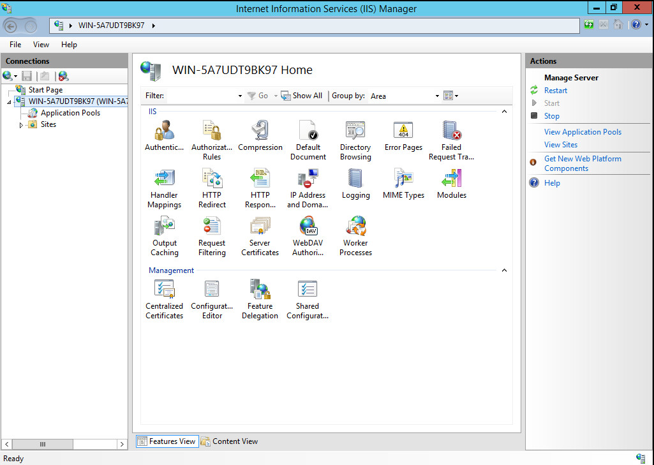The width and height of the screenshot is (654, 465).
Task: Open MIME Types feature
Action: coord(403,184)
